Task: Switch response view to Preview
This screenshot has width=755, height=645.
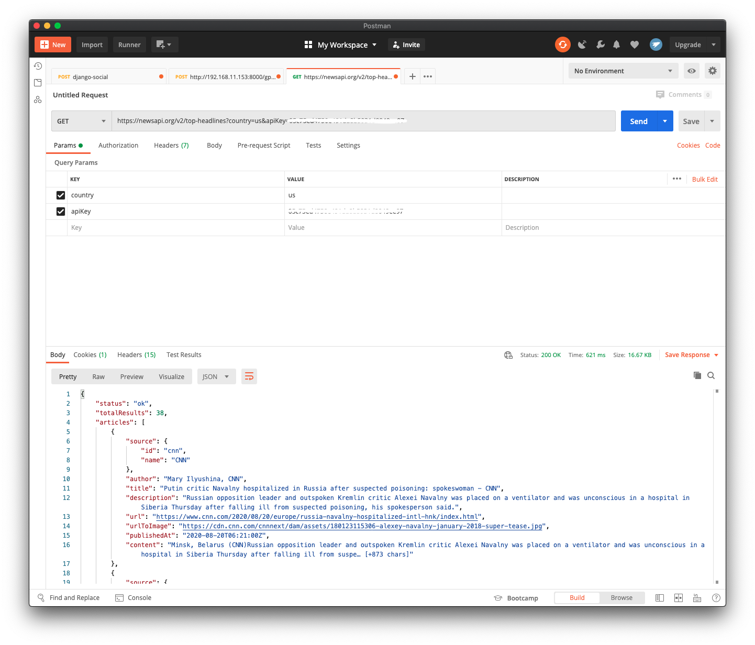Action: [x=132, y=376]
